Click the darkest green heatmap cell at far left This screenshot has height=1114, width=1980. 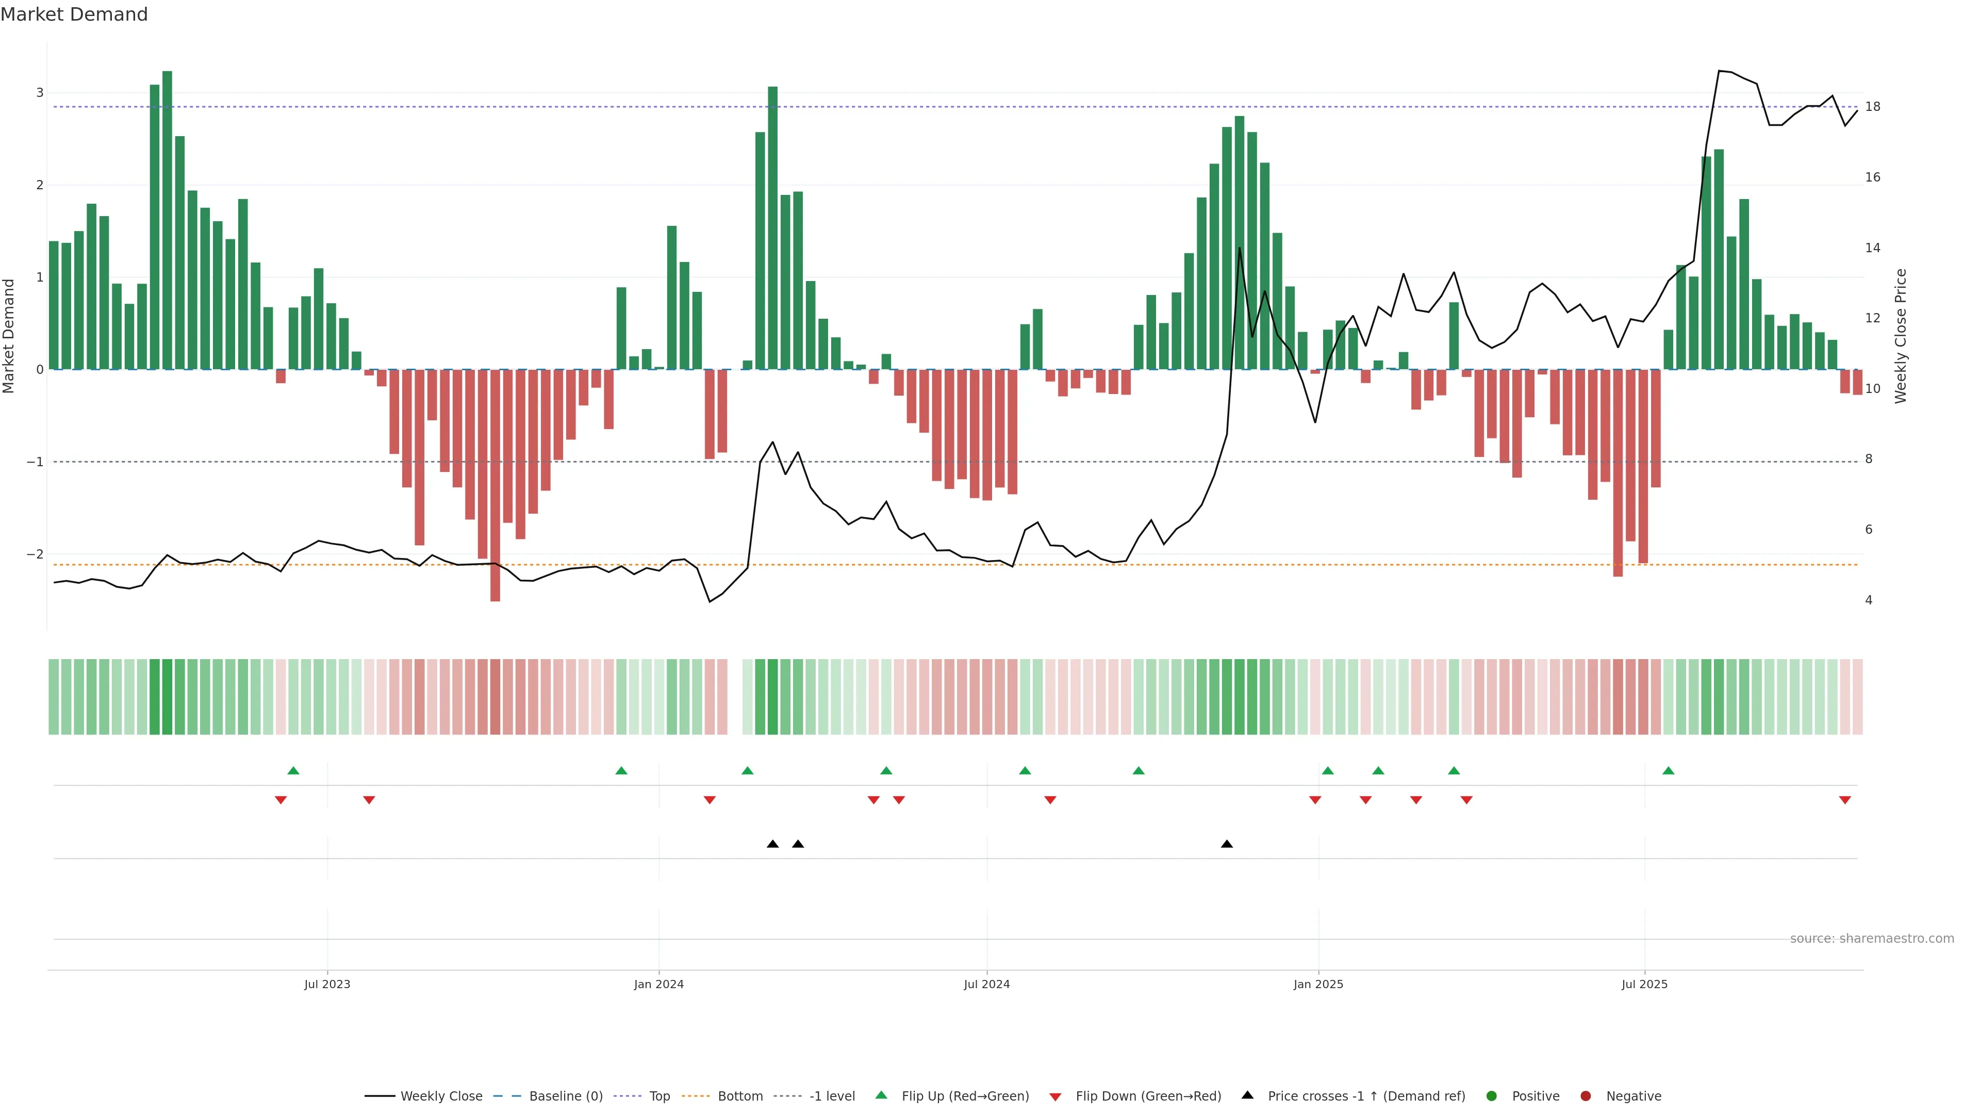[167, 697]
